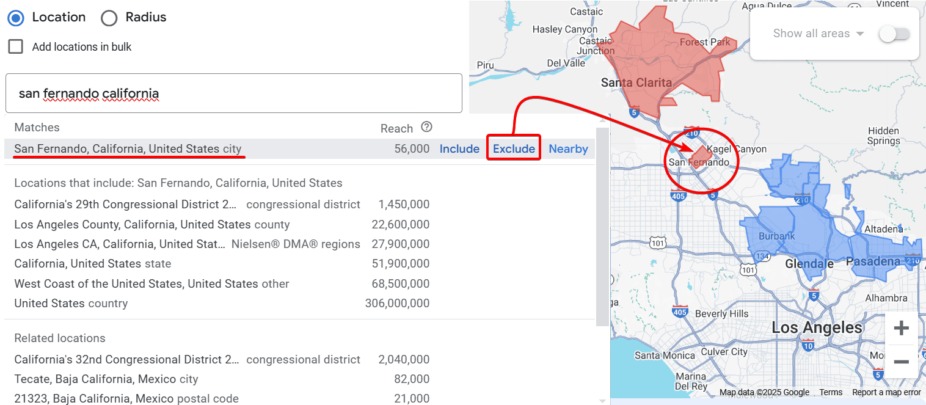Open the Show all areas dropdown
The image size is (926, 405).
[818, 34]
